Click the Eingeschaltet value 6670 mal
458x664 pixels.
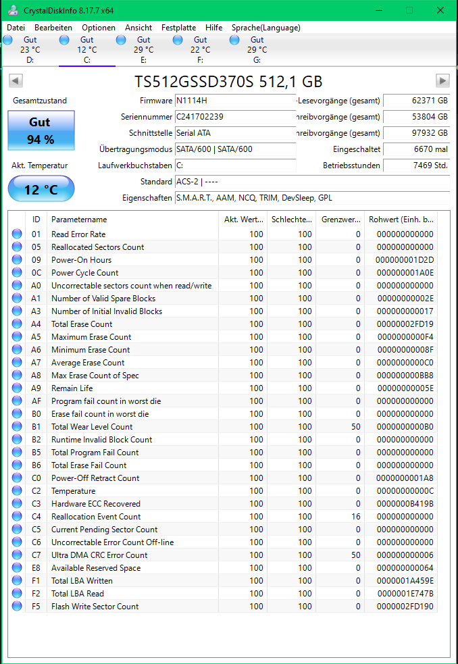pyautogui.click(x=417, y=149)
